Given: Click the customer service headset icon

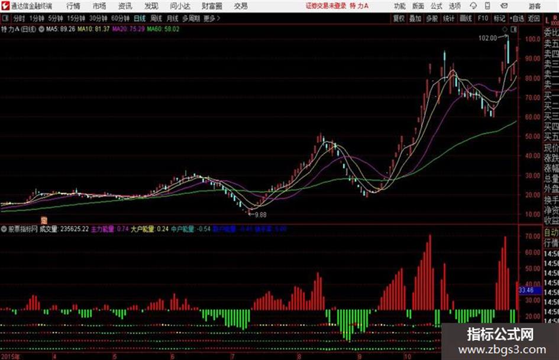Looking at the screenshot, I should (x=473, y=6).
